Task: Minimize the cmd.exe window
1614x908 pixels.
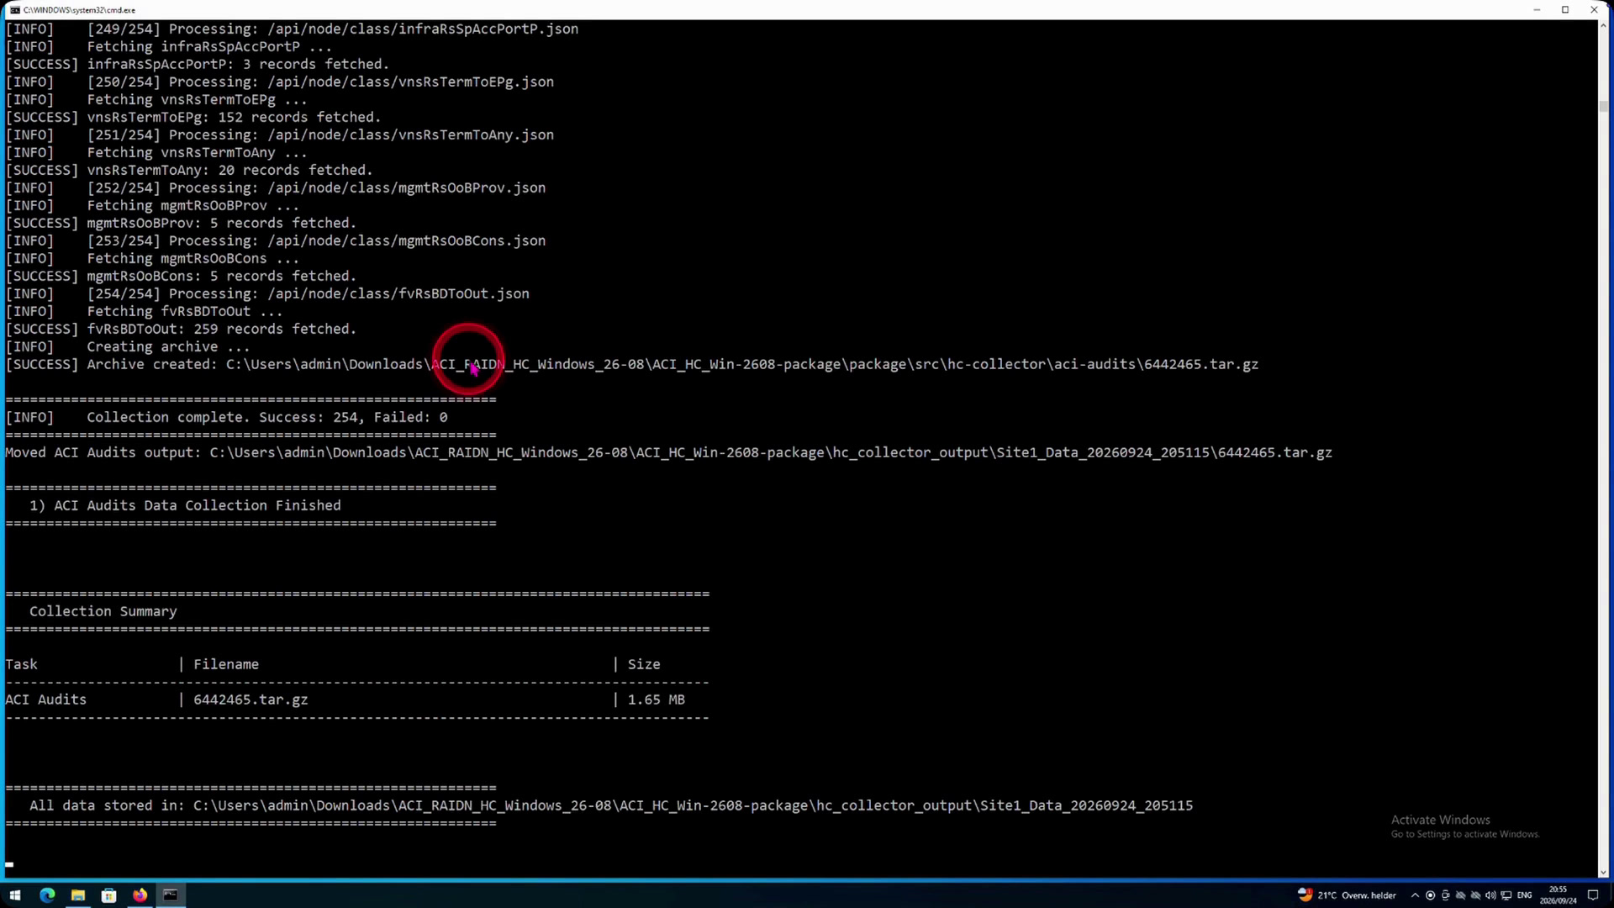Action: [1537, 10]
